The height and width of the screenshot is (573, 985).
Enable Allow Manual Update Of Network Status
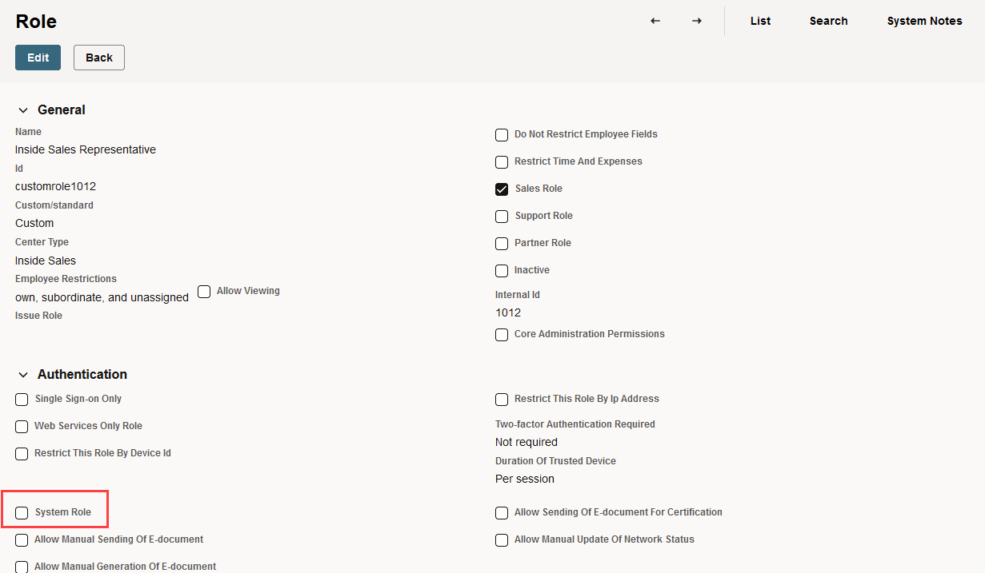point(502,540)
